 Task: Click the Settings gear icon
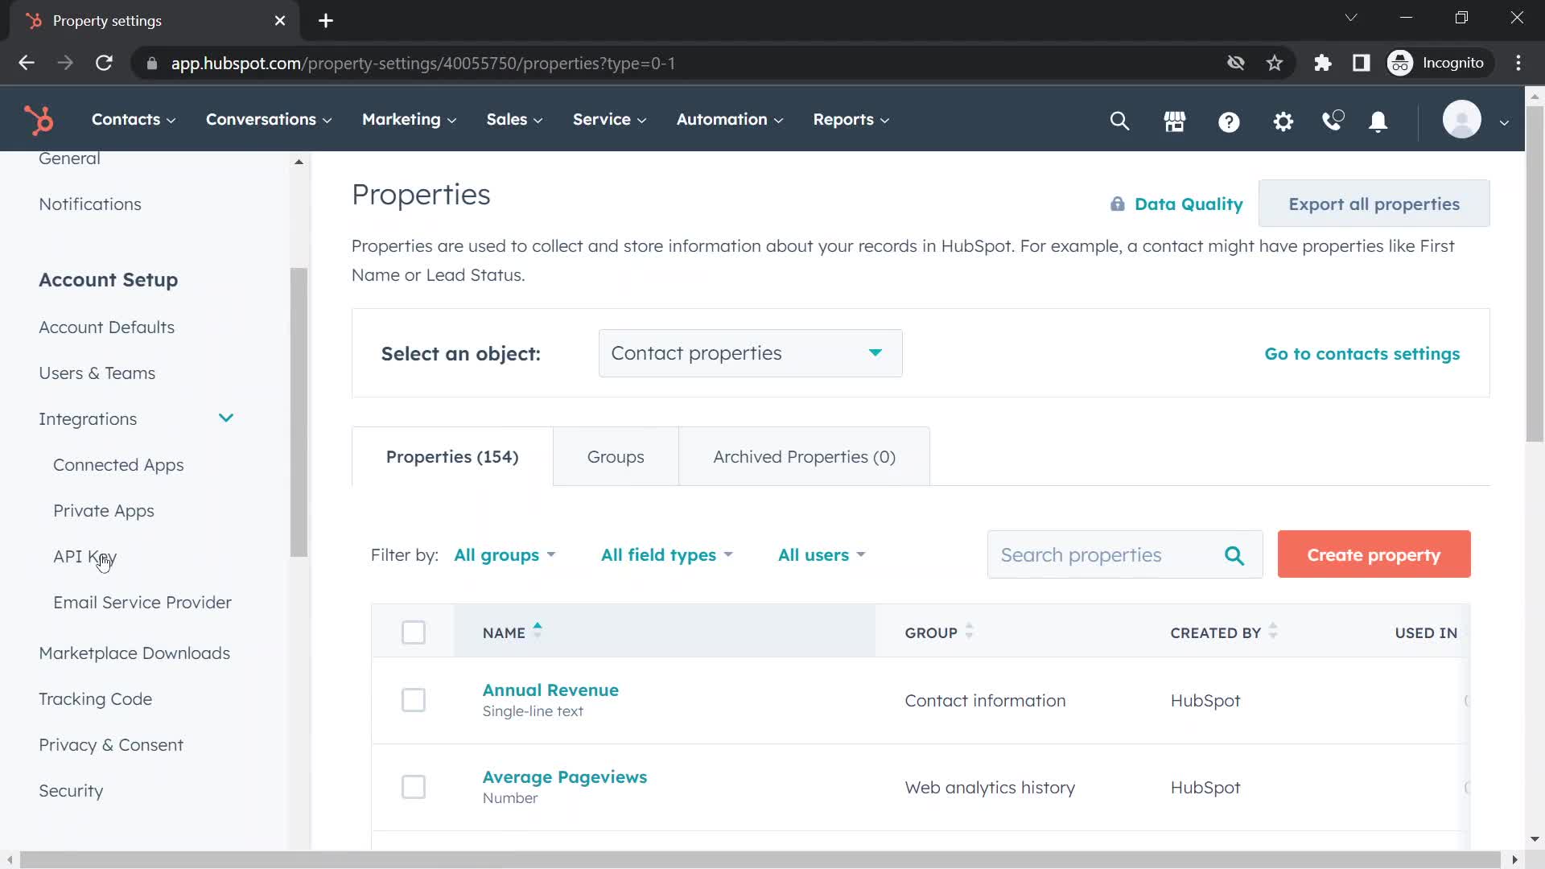pos(1283,120)
